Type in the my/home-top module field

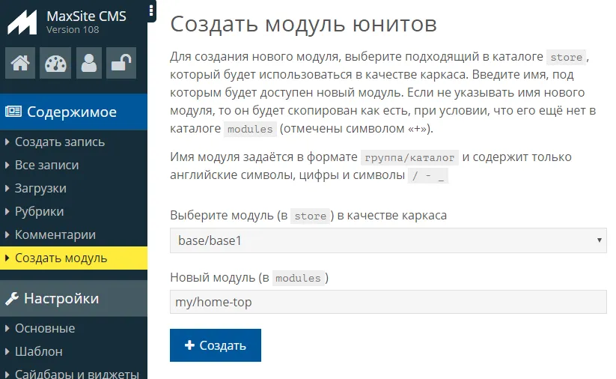tap(388, 302)
